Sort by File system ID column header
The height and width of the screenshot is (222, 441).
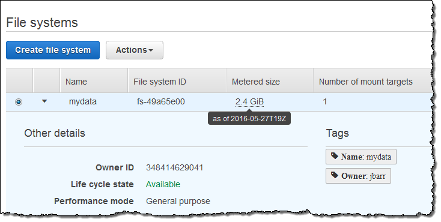pos(160,82)
